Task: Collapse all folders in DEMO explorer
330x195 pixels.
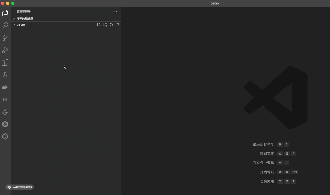Action: point(117,24)
